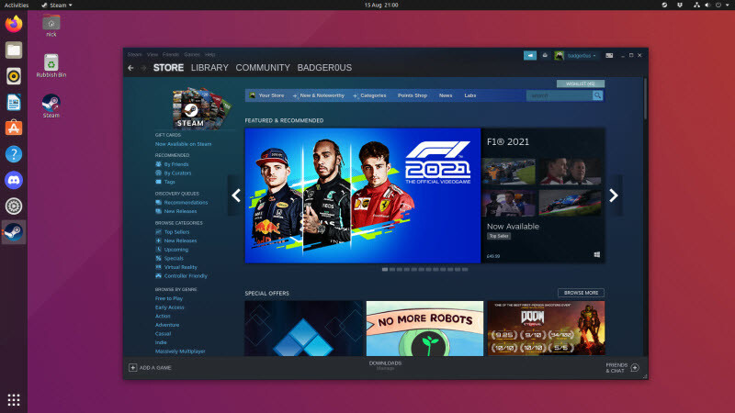Go back with the Steam back arrow
Image resolution: width=735 pixels, height=413 pixels.
click(x=130, y=68)
